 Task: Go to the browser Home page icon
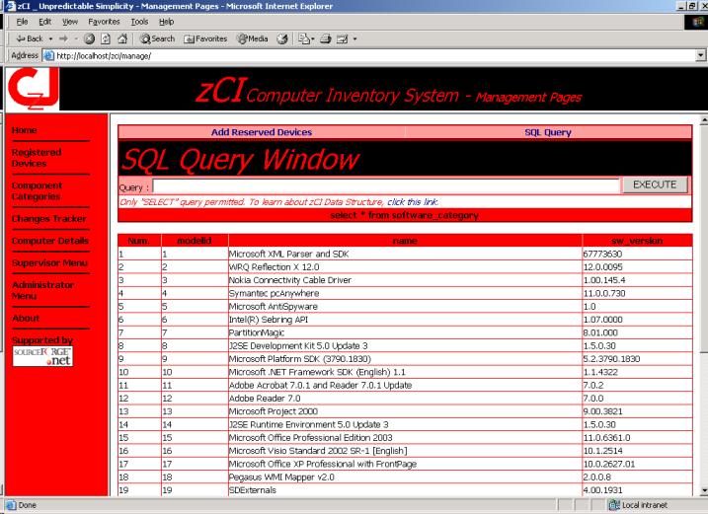pos(122,38)
